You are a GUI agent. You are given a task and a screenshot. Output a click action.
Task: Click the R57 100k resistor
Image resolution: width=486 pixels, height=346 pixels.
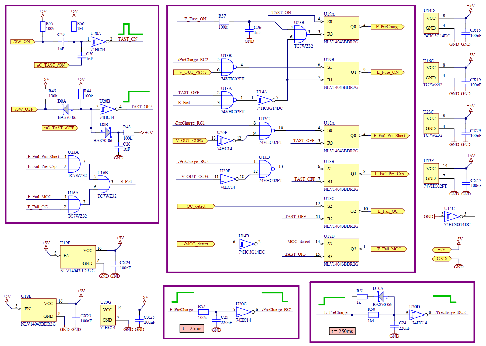click(x=224, y=22)
